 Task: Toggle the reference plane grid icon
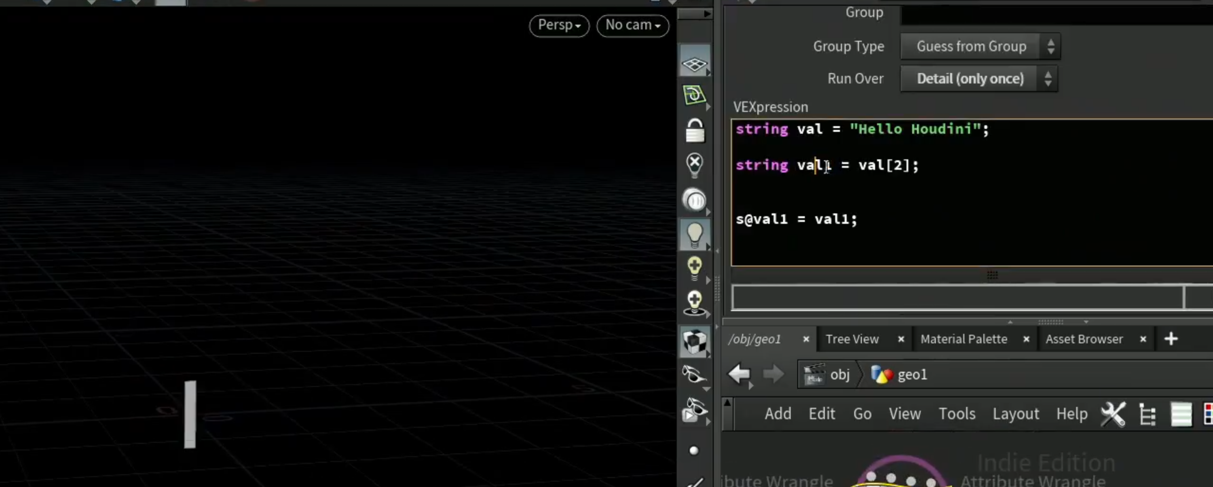pos(694,62)
